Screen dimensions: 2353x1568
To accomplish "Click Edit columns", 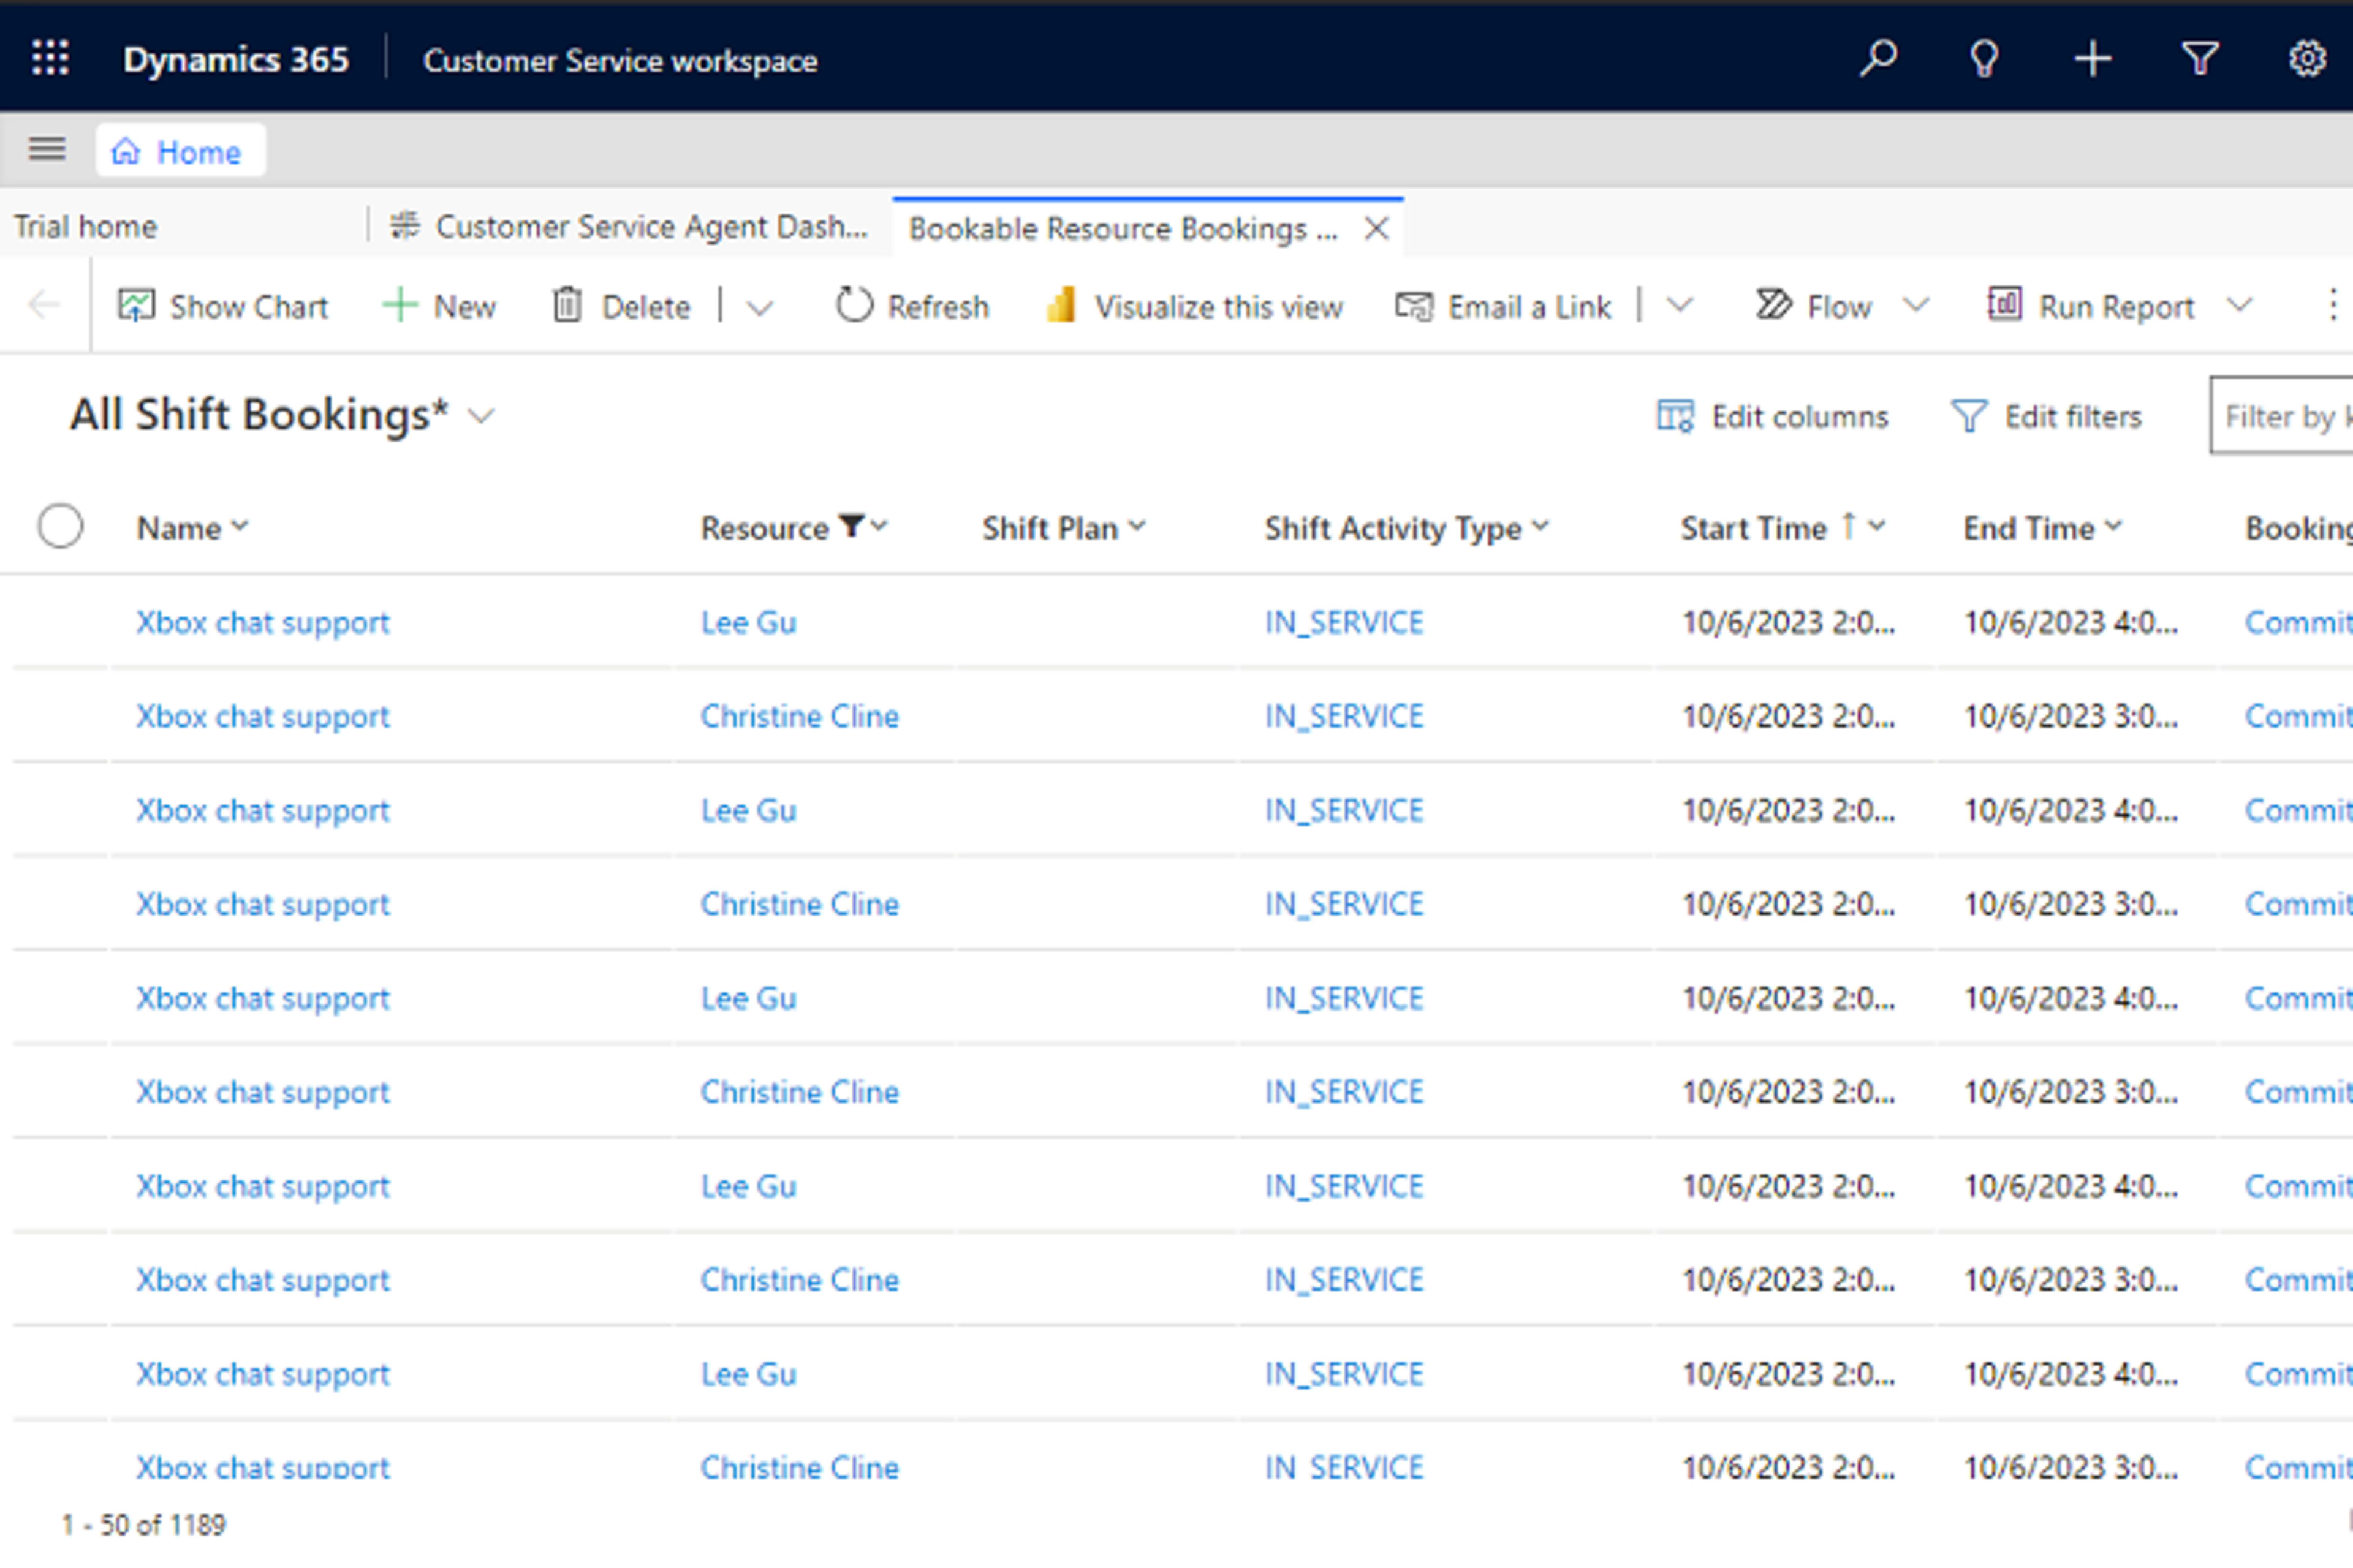I will (1773, 416).
